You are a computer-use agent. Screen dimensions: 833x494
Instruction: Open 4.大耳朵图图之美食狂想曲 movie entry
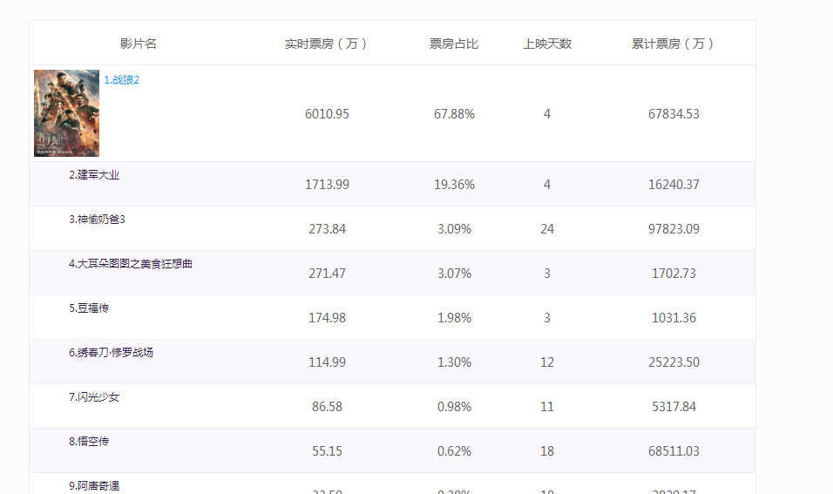point(131,264)
